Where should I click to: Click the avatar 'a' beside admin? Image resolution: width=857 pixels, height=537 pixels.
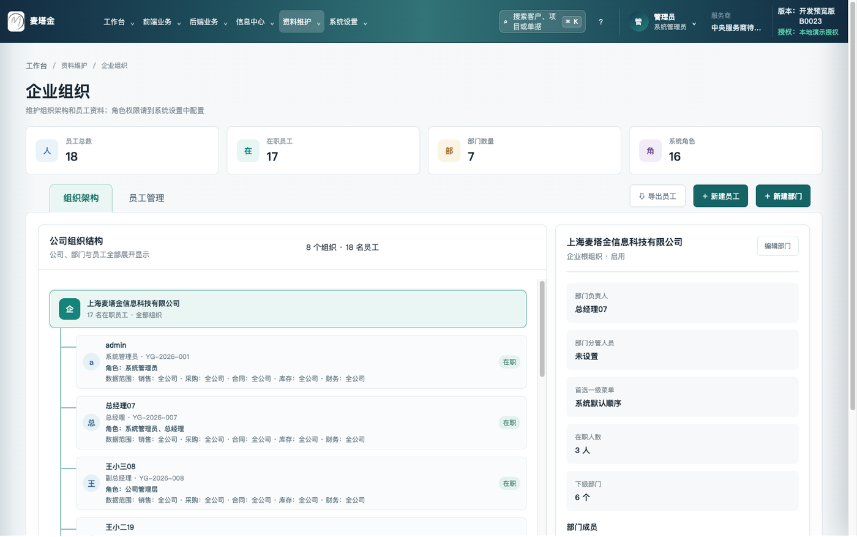pyautogui.click(x=91, y=362)
